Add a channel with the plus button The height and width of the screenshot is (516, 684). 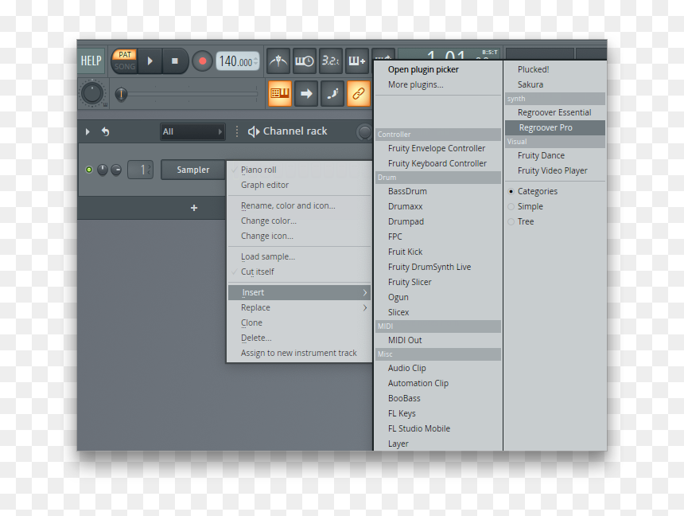[194, 208]
